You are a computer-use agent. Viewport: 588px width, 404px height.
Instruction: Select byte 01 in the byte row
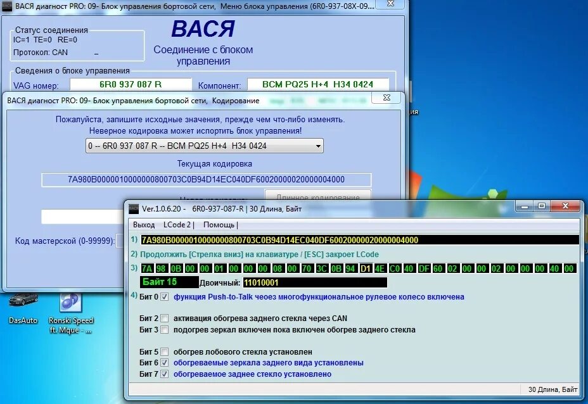(219, 268)
